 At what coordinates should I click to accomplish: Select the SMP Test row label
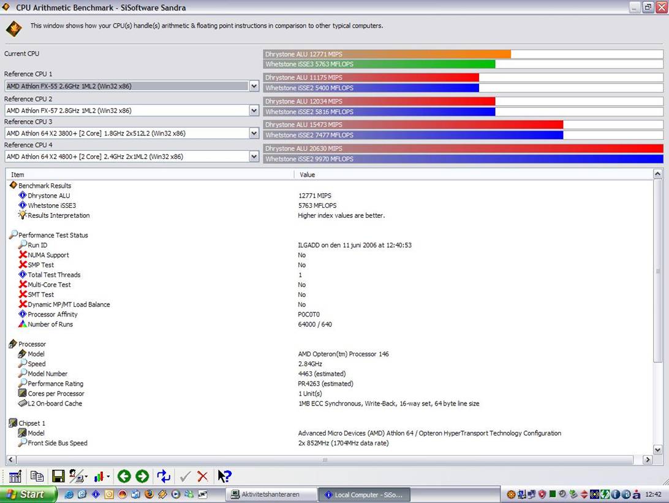coord(41,265)
